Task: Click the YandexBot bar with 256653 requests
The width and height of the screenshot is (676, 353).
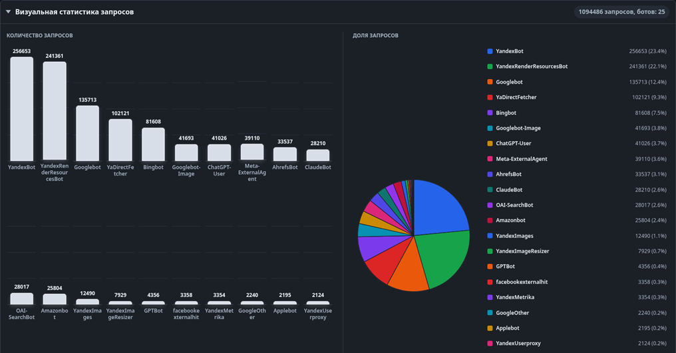Action: (21, 109)
